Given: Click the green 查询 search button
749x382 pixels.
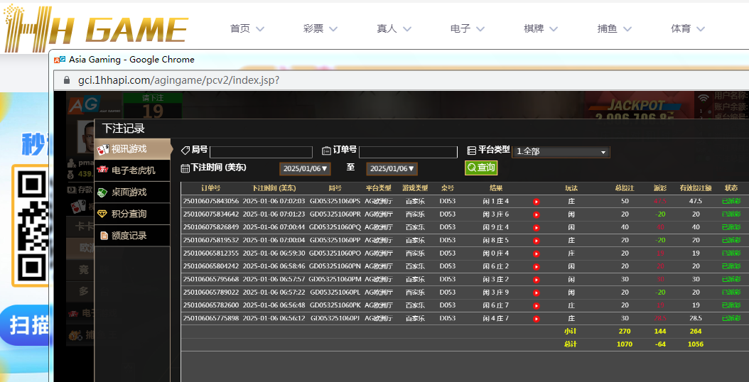Looking at the screenshot, I should [x=481, y=168].
